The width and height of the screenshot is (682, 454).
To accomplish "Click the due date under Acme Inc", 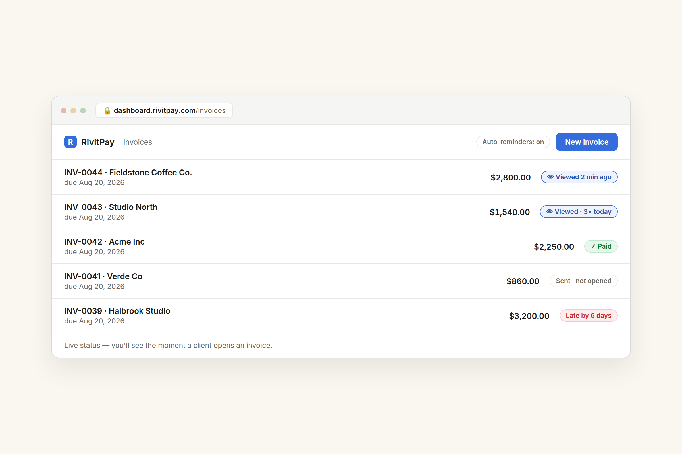I will click(x=94, y=252).
